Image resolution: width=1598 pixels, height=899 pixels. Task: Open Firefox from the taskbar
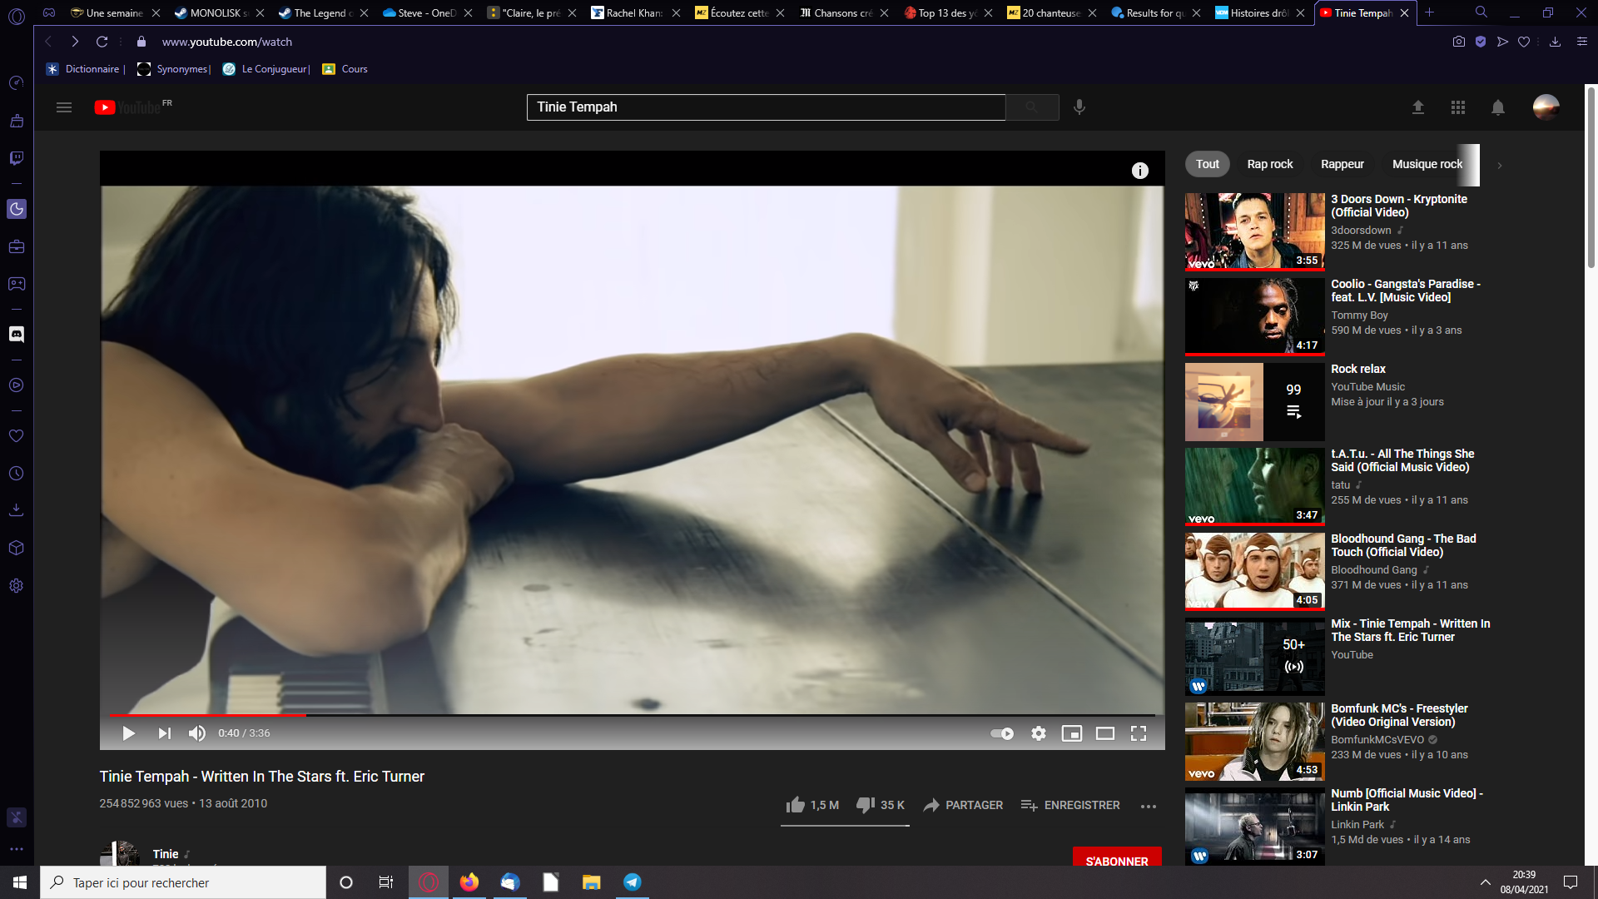[469, 882]
